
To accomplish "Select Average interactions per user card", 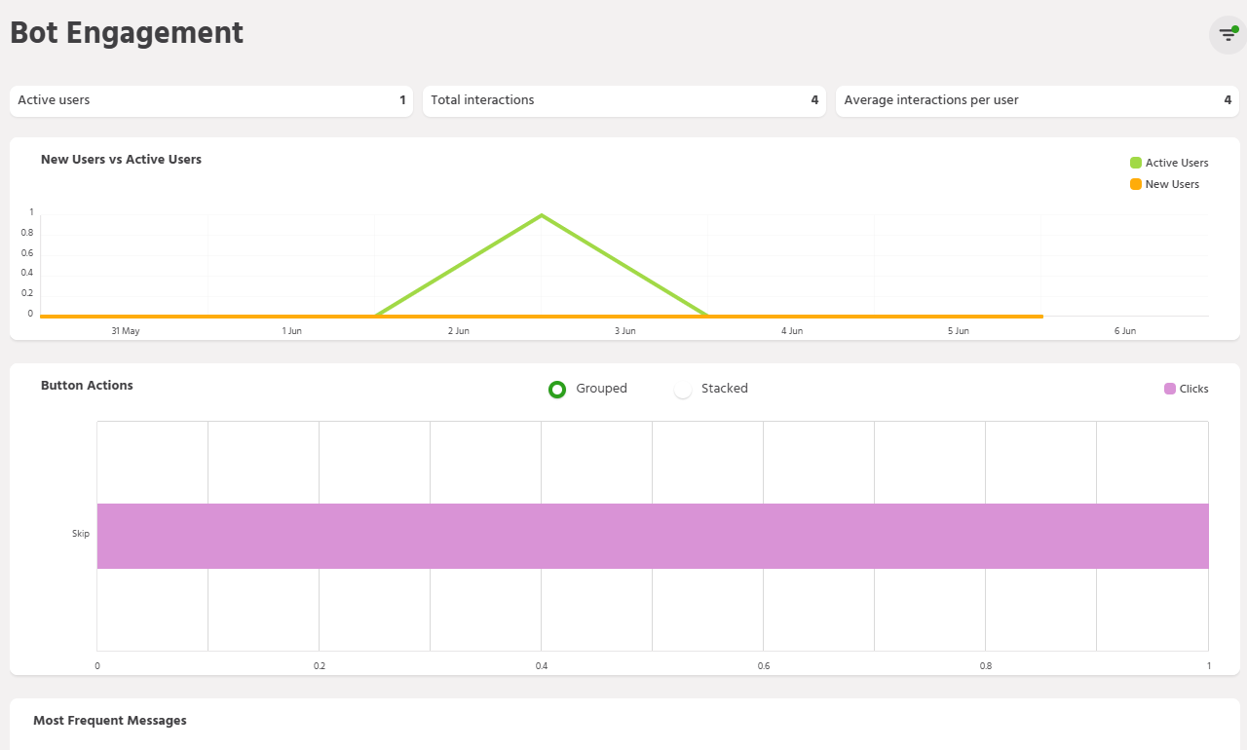I will [1038, 100].
